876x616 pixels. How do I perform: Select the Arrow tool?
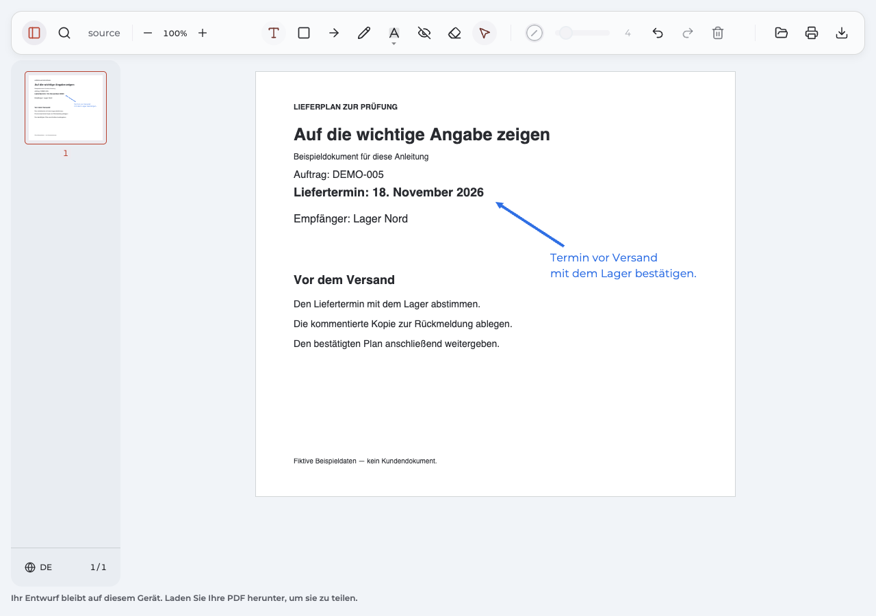click(334, 33)
